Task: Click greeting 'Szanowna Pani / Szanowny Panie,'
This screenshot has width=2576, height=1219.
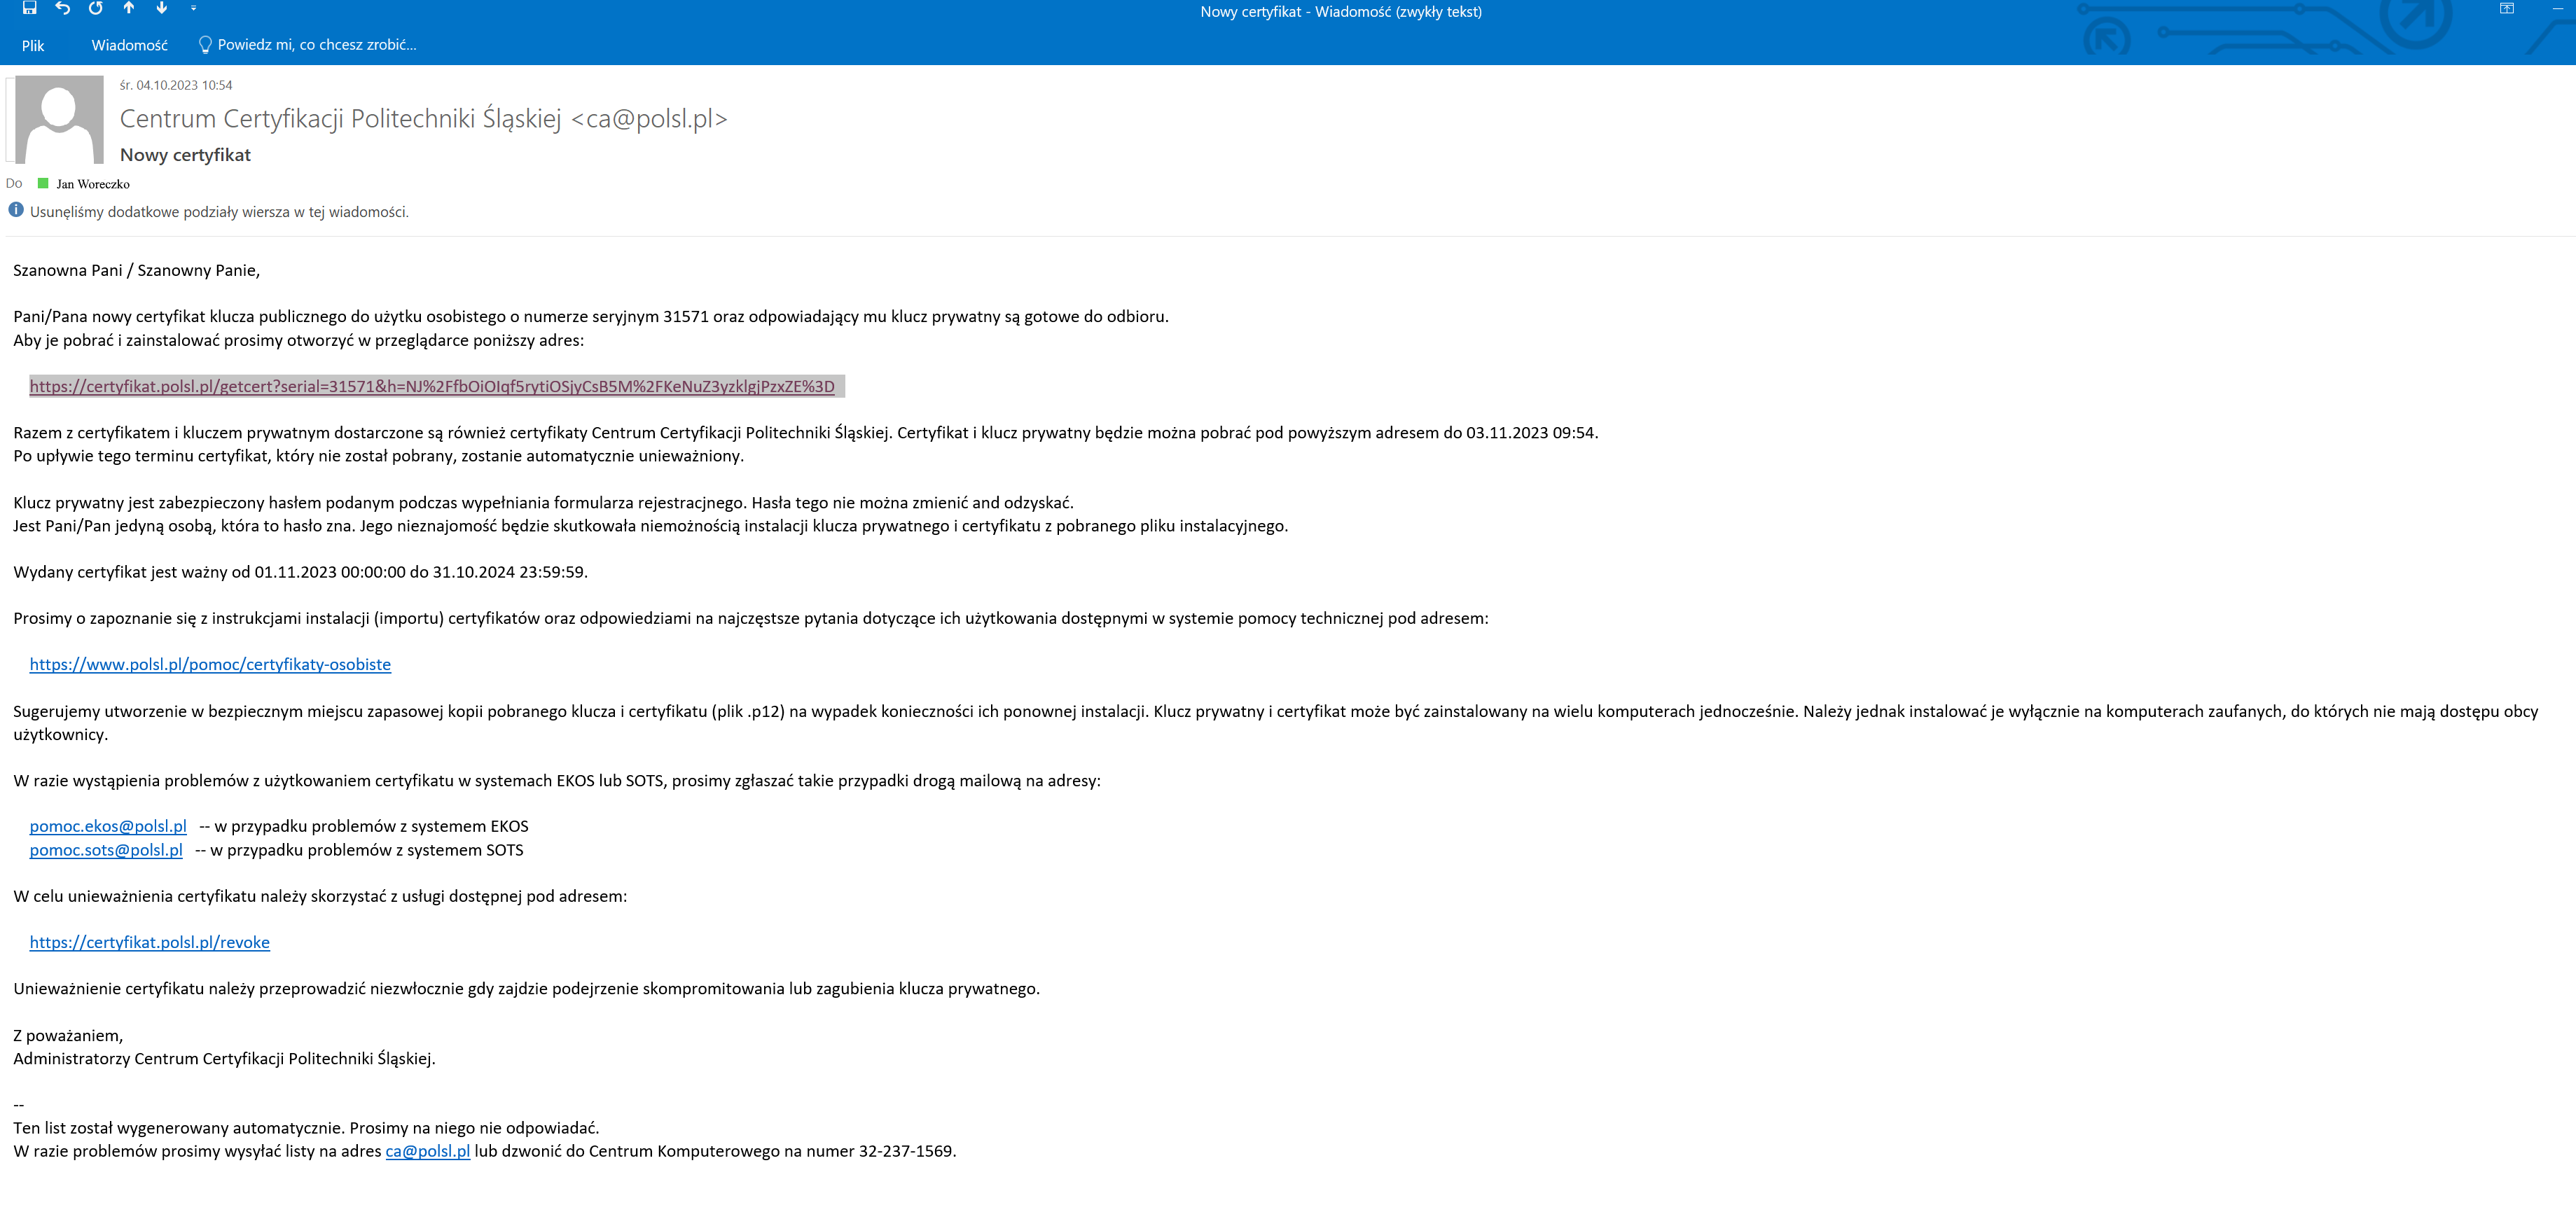Action: (137, 271)
